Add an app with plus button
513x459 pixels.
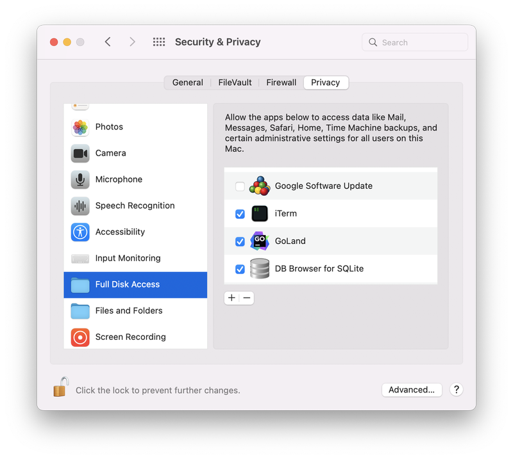pos(231,298)
